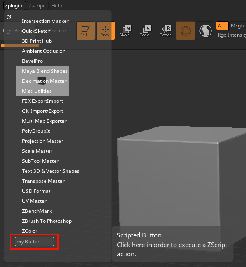
Task: Expand Maya Blend Shapes section
Action: [45, 71]
